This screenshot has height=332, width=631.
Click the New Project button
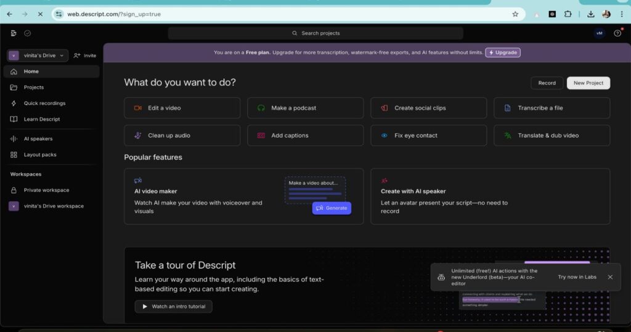click(x=588, y=83)
